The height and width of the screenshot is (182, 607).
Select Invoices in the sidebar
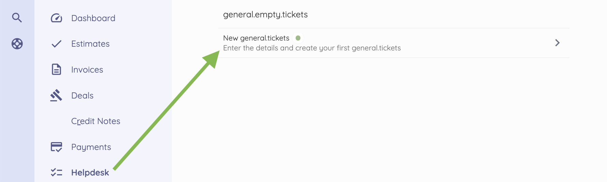[x=87, y=70]
